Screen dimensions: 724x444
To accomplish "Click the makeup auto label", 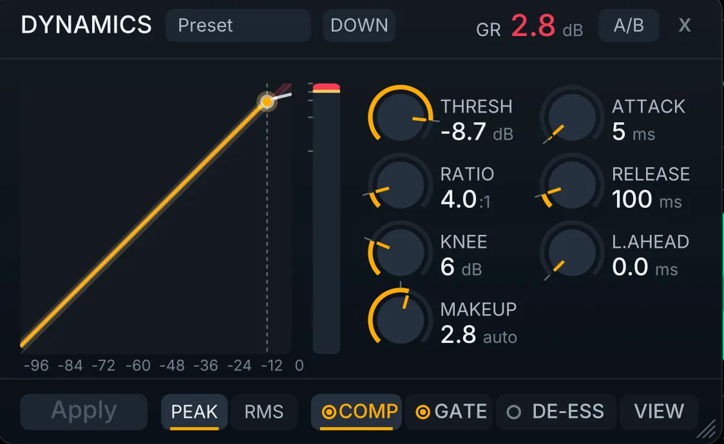I will (x=500, y=337).
